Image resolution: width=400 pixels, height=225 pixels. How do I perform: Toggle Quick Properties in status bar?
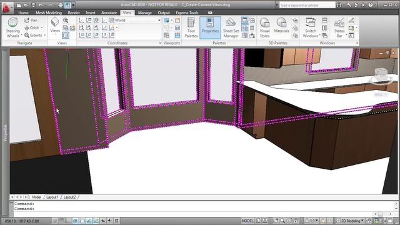[116, 221]
